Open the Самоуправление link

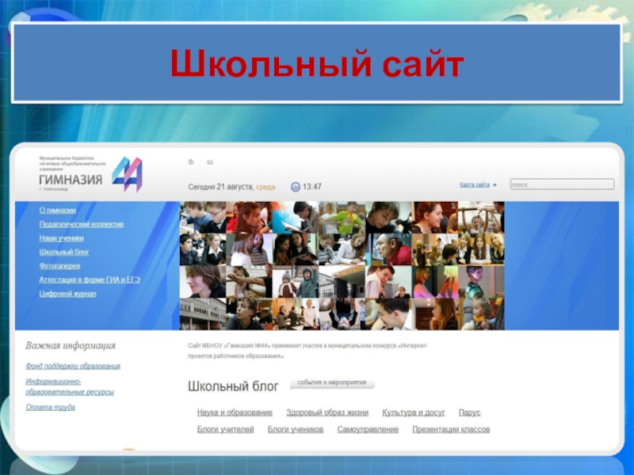(x=368, y=429)
